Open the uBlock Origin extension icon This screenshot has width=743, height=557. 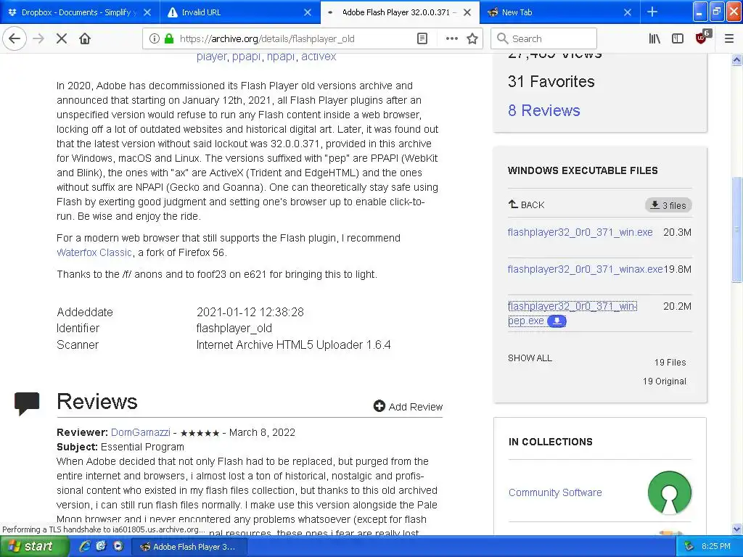(702, 38)
